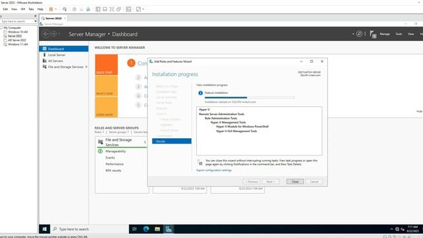Open the Server Manager Tools menu
Image resolution: width=423 pixels, height=238 pixels.
(x=399, y=34)
